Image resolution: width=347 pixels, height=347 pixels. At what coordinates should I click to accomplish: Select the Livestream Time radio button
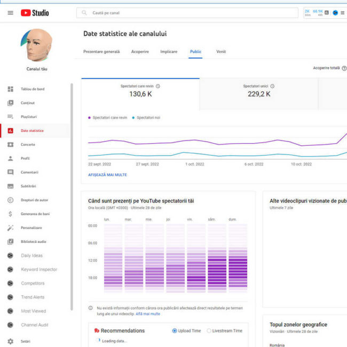[209, 330]
